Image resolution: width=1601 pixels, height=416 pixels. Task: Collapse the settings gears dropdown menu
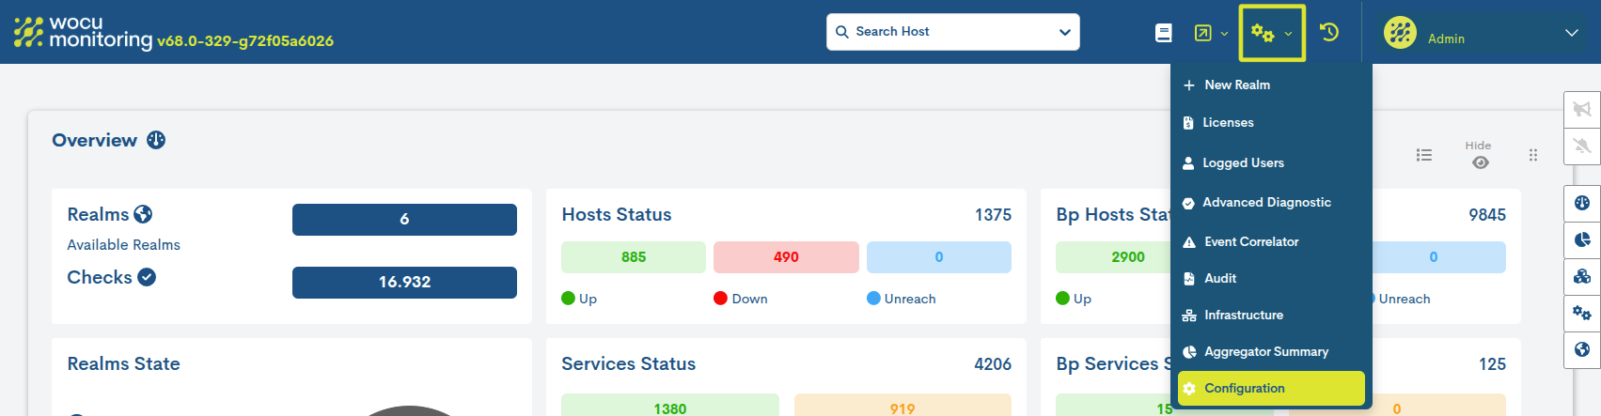(1272, 34)
